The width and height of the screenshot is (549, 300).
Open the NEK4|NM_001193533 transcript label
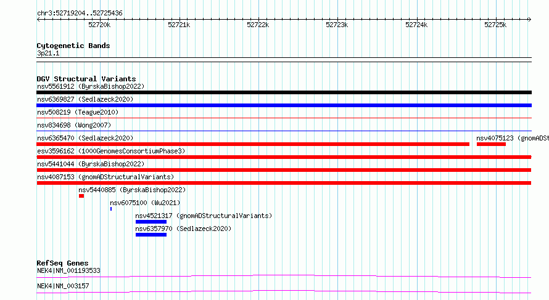pos(68,270)
